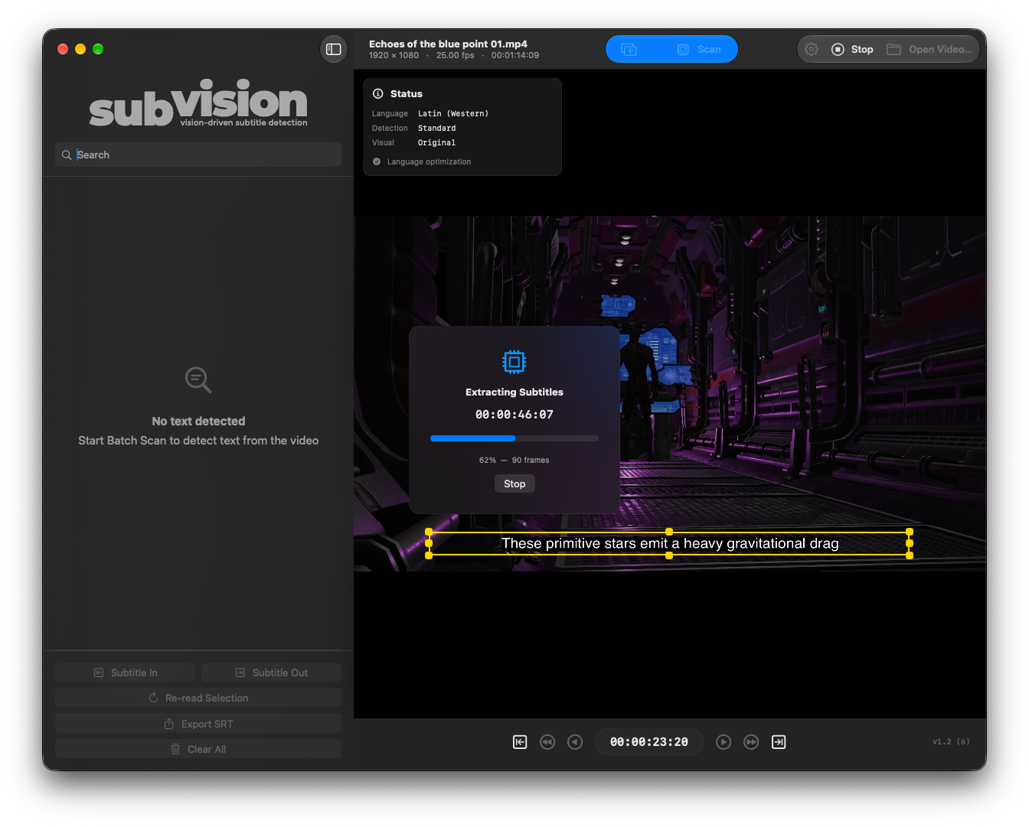Click the chip icon in Extracting Subtitles dialog
The width and height of the screenshot is (1029, 827).
pyautogui.click(x=514, y=362)
